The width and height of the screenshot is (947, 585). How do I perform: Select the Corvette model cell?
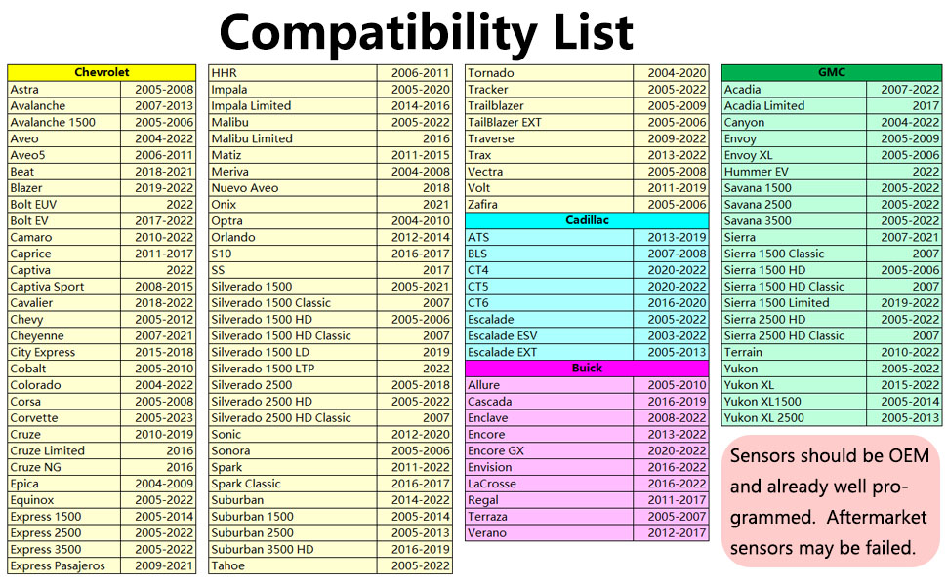(64, 418)
